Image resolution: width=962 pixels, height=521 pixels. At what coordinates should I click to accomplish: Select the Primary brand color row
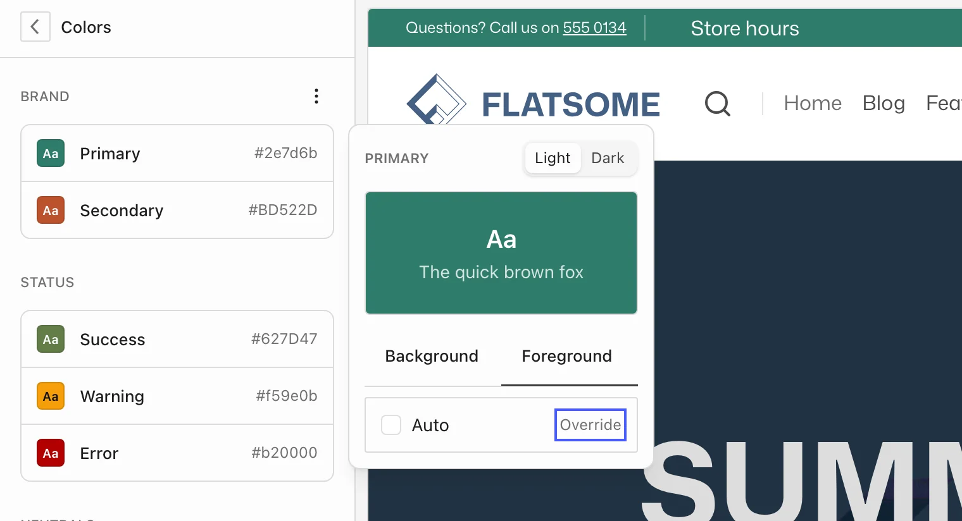click(177, 154)
